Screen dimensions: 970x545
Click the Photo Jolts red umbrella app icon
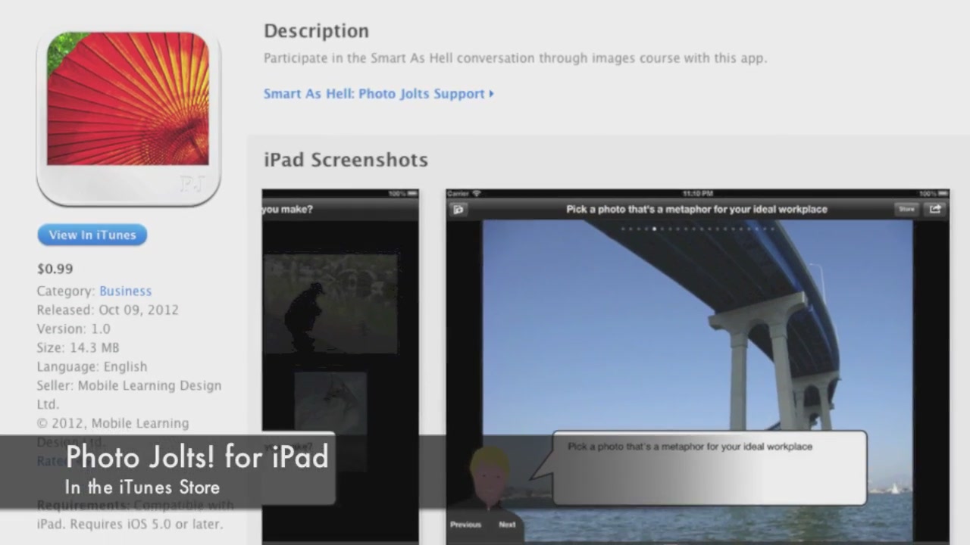[x=128, y=117]
